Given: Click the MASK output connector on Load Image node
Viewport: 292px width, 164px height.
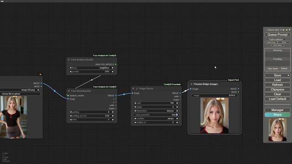Looking at the screenshot, I should pos(41,87).
